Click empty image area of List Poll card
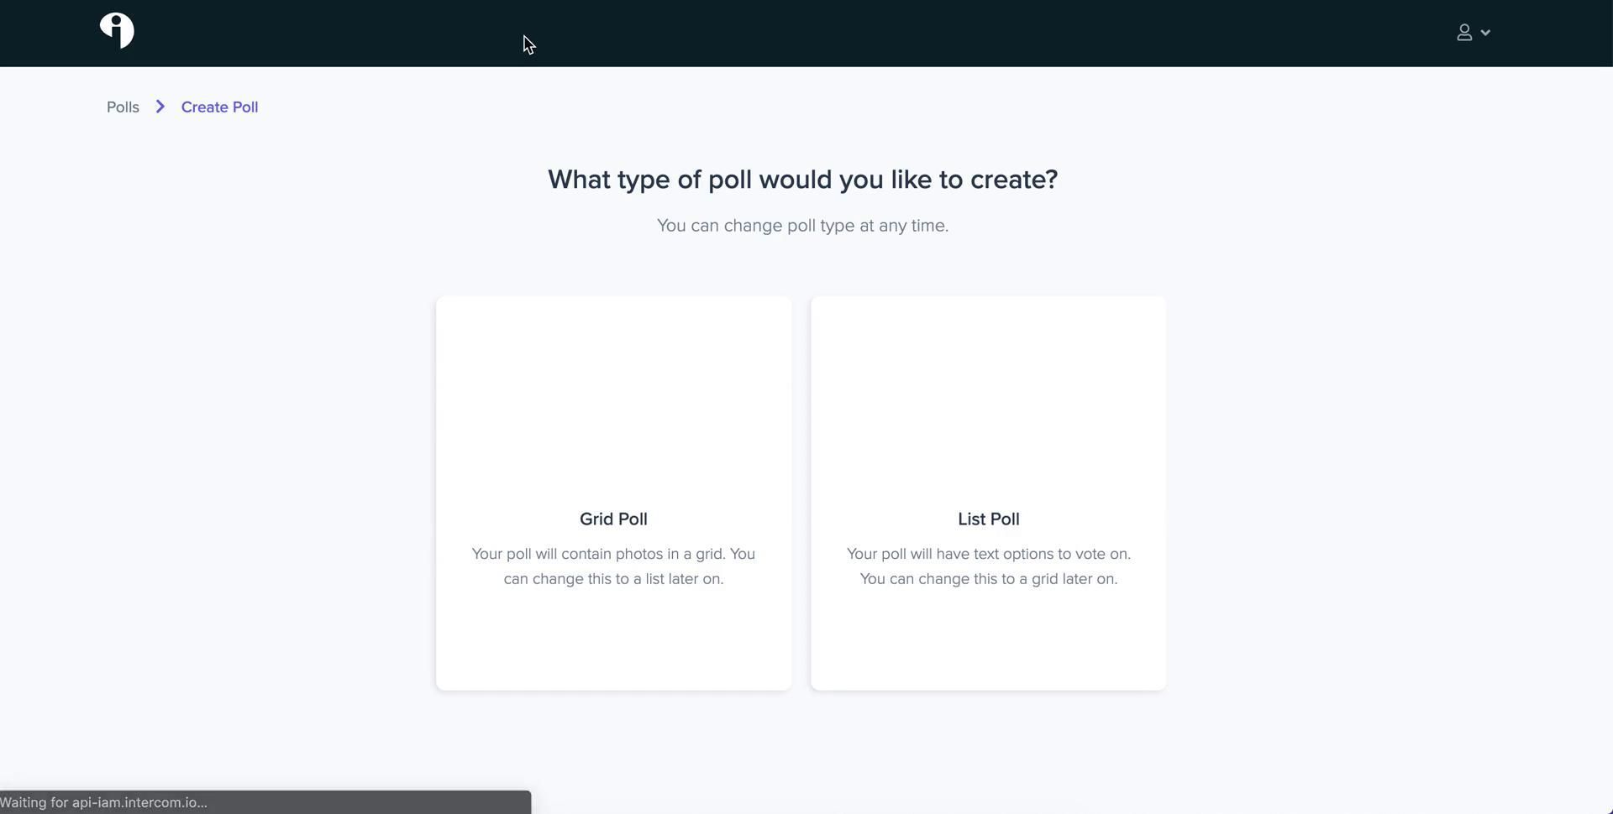 pos(988,394)
